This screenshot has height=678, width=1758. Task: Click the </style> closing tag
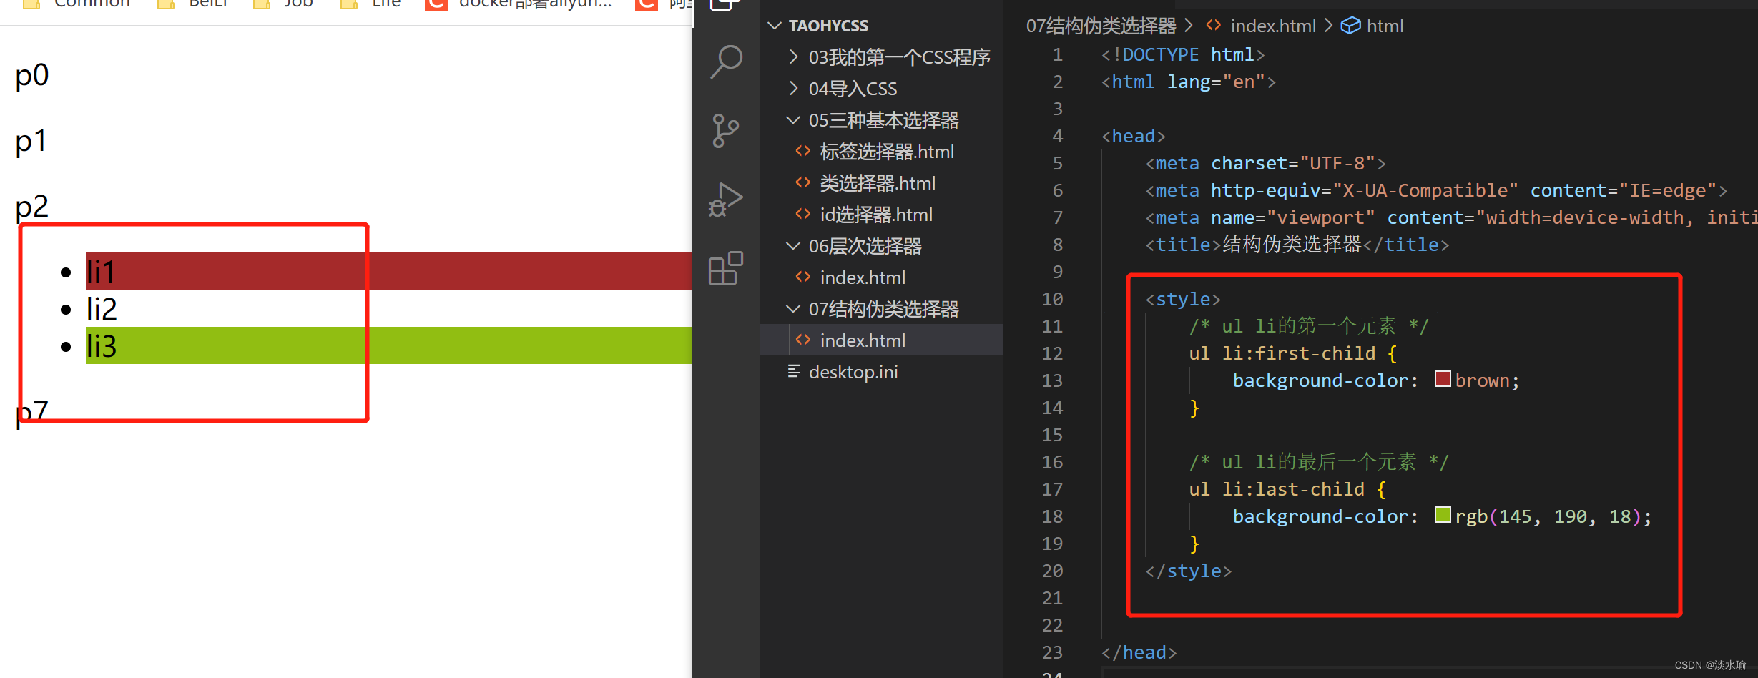[1188, 571]
